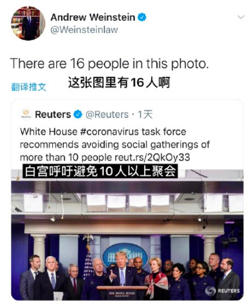Open the @Weinsteinlaw handle
Viewport: 249px width, 304px height.
click(x=84, y=30)
